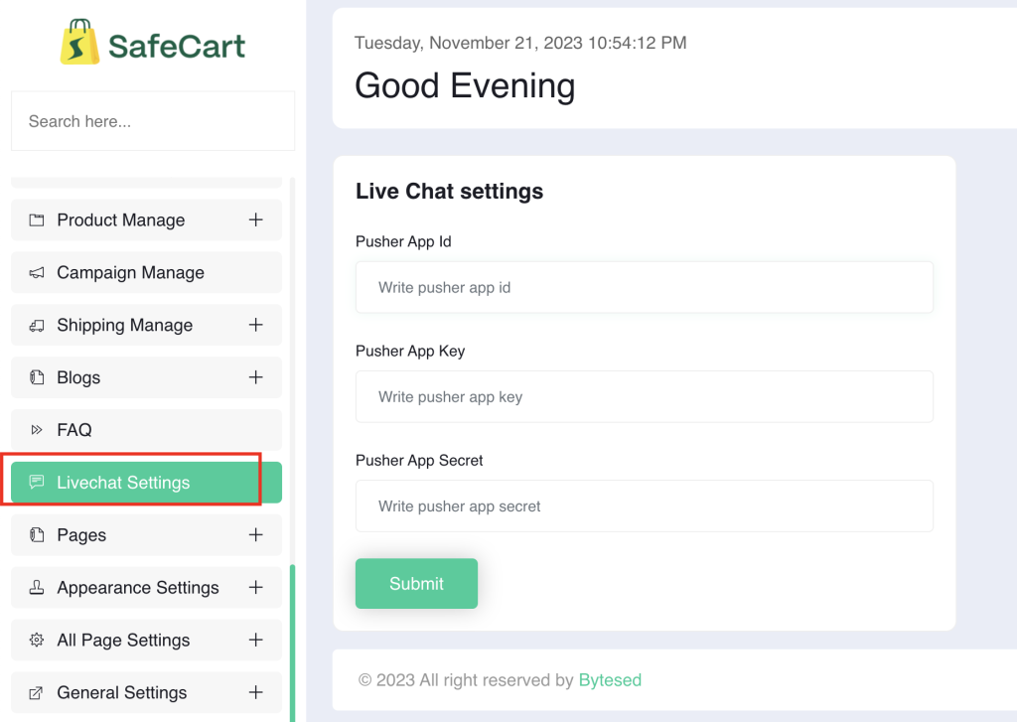Expand the Shipping Manage plus sign
The image size is (1017, 722).
(x=255, y=325)
